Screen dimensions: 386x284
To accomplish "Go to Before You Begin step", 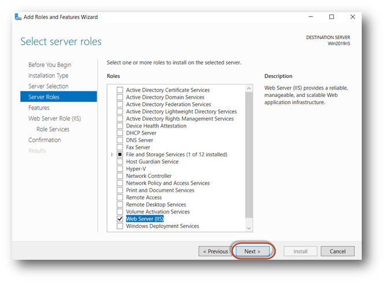I will (50, 65).
